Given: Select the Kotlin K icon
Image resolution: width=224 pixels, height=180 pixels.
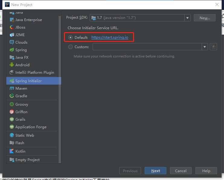Looking at the screenshot, I should tap(12, 151).
